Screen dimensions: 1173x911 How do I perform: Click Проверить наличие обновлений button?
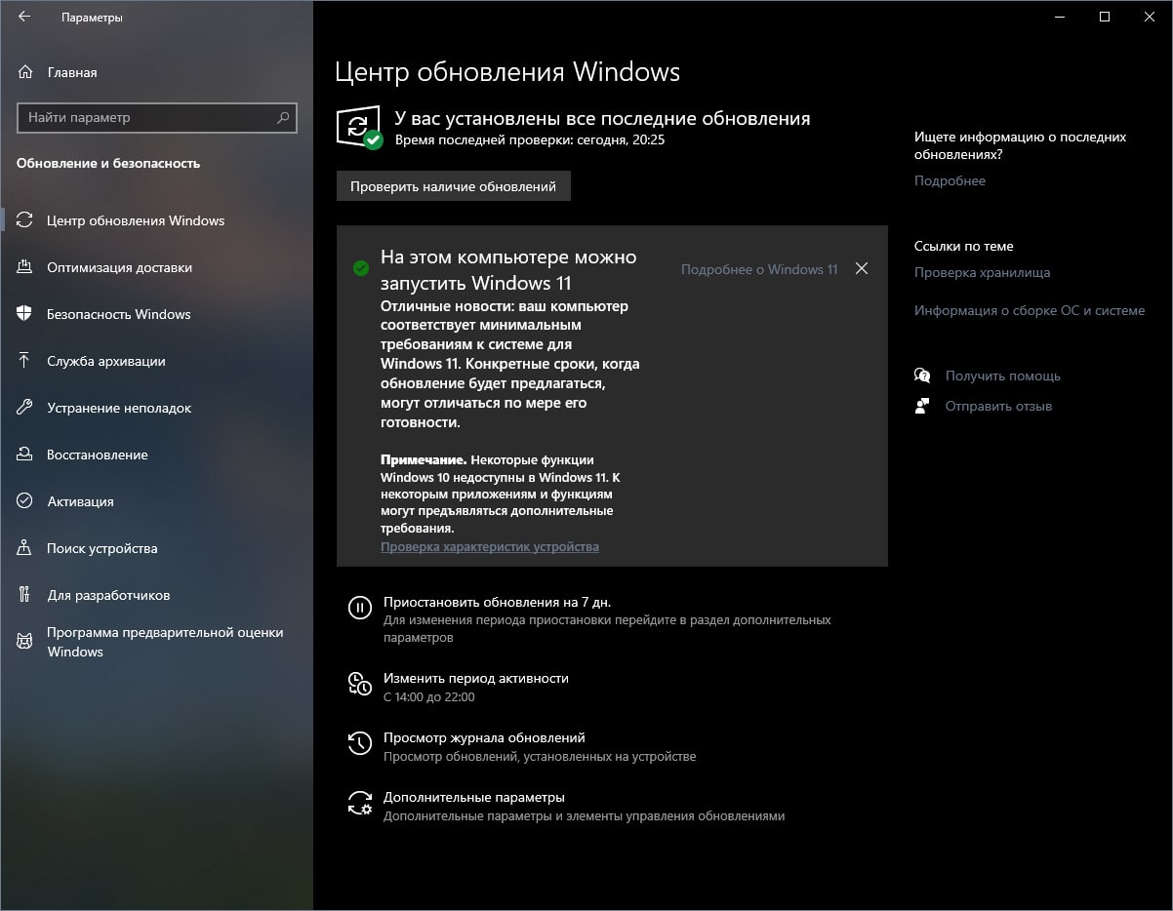[x=454, y=186]
